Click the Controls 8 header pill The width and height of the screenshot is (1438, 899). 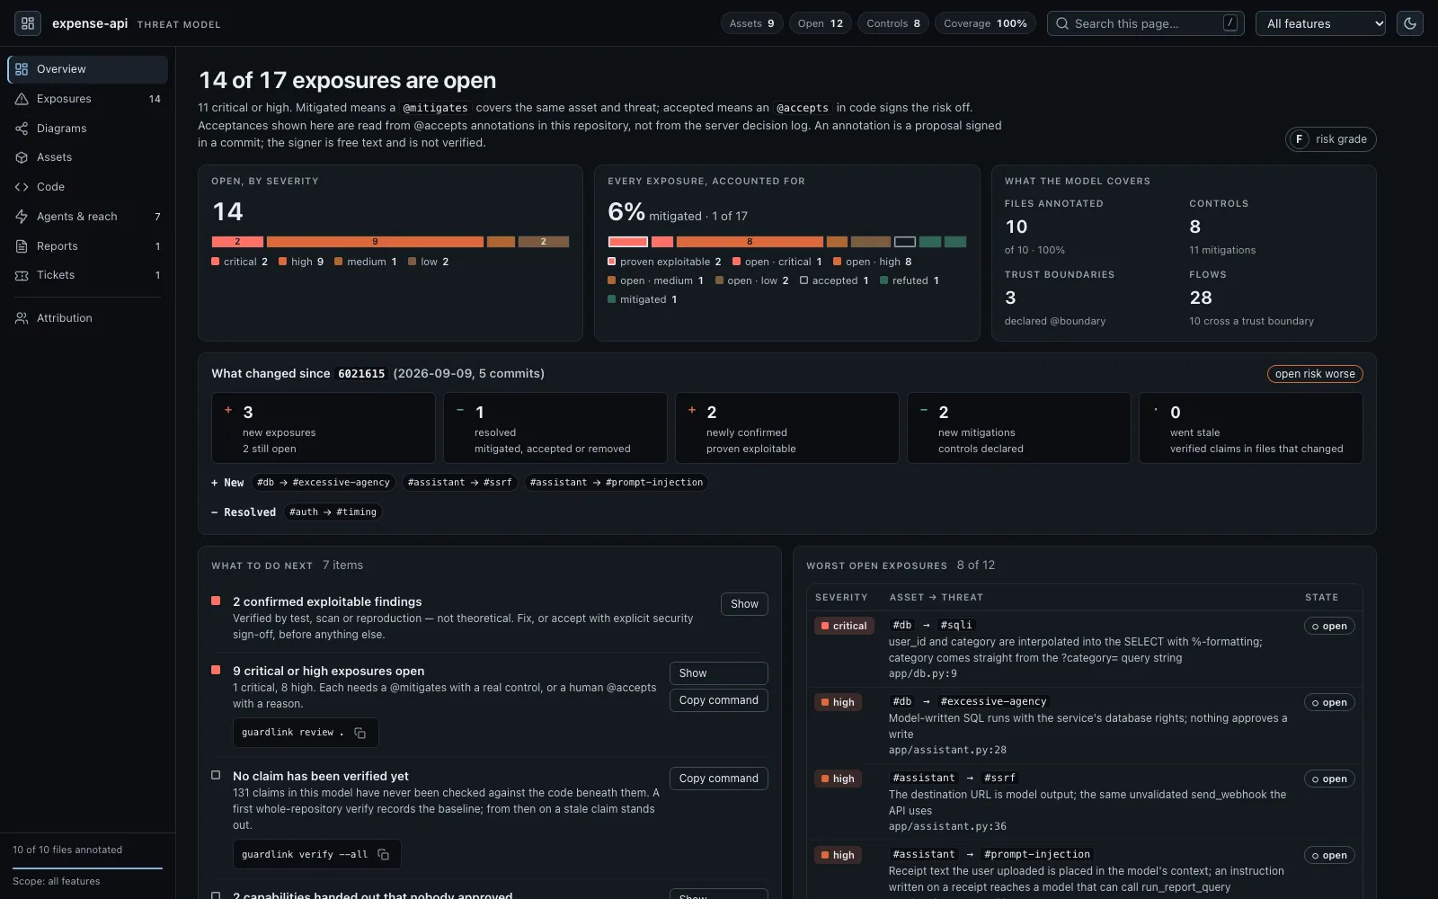tap(893, 23)
